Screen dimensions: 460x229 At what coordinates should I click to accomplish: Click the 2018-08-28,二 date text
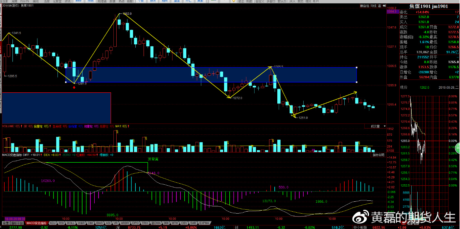448,87
